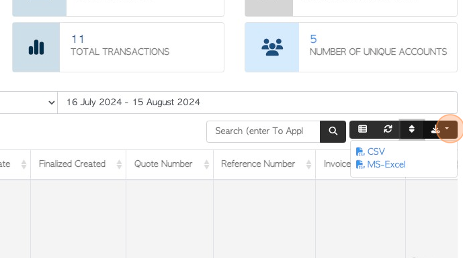
Task: Open the date range 16 July - 15 August field
Action: pos(257,103)
